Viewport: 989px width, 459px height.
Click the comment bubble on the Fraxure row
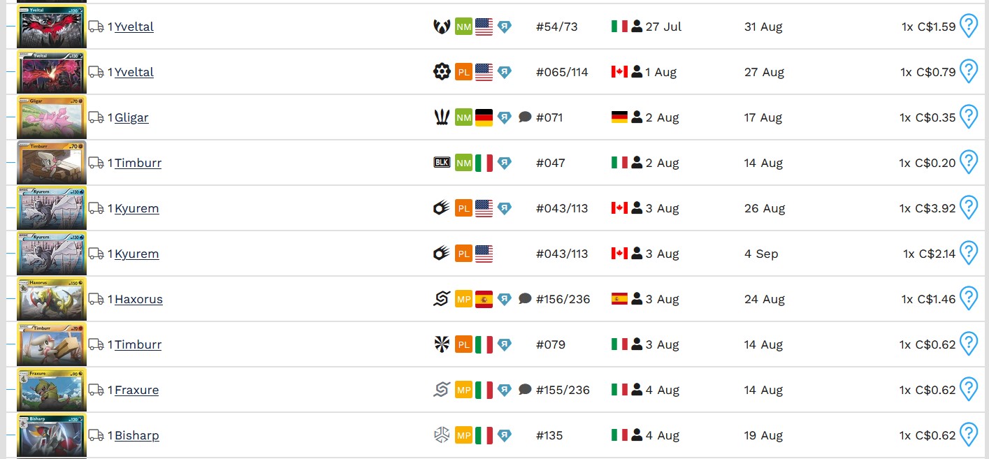click(526, 389)
